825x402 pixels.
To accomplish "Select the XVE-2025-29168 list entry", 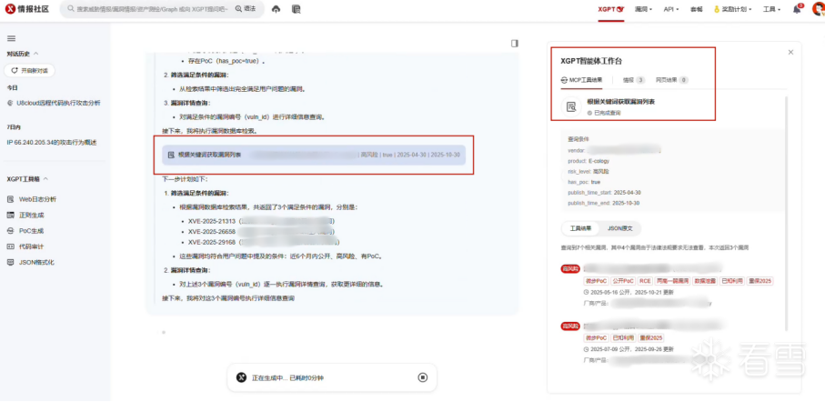I will [x=263, y=243].
